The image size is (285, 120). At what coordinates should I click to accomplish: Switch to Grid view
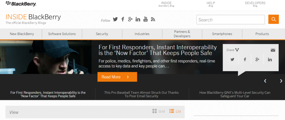coord(158,111)
